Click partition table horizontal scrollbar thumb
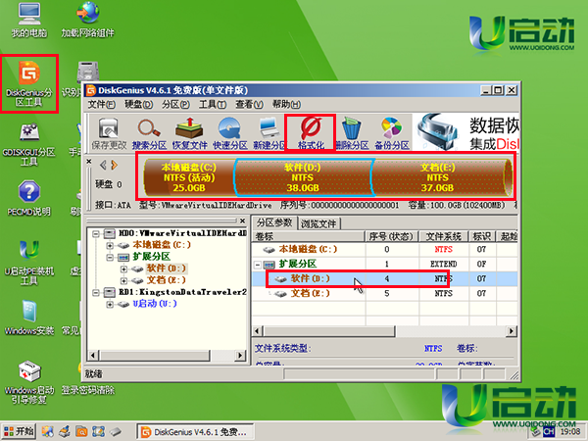This screenshot has height=441, width=588. point(329,331)
